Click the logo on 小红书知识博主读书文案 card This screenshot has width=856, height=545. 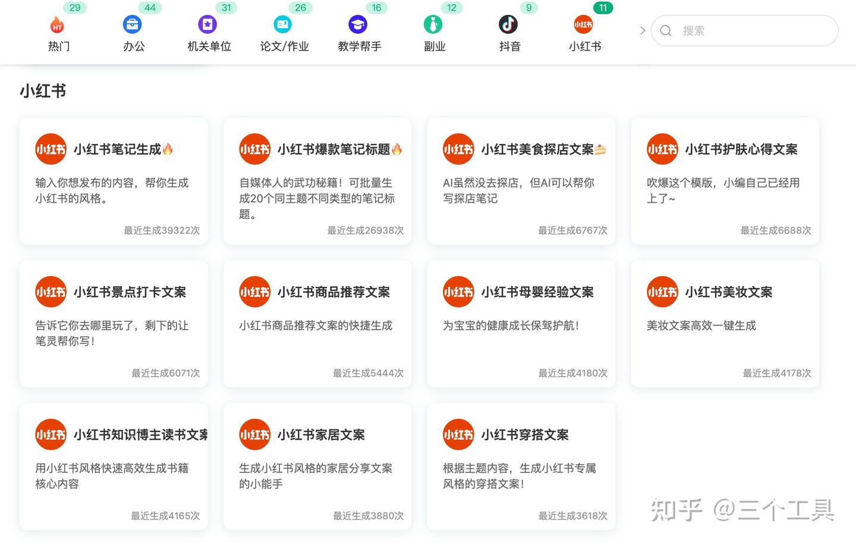coord(51,434)
